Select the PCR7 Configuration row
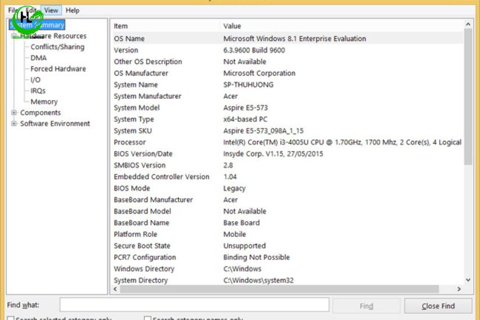Viewport: 480px width, 320px height. click(287, 258)
